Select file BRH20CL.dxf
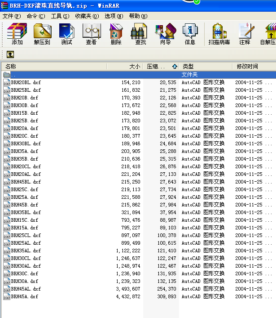This screenshot has width=276, height=318. click(26, 166)
